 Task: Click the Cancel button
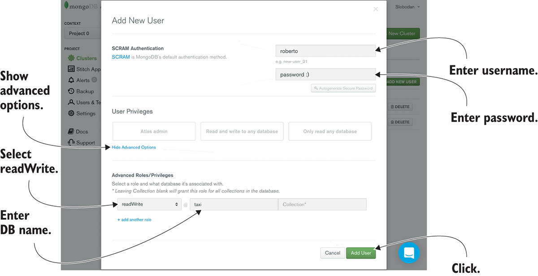[x=333, y=253]
